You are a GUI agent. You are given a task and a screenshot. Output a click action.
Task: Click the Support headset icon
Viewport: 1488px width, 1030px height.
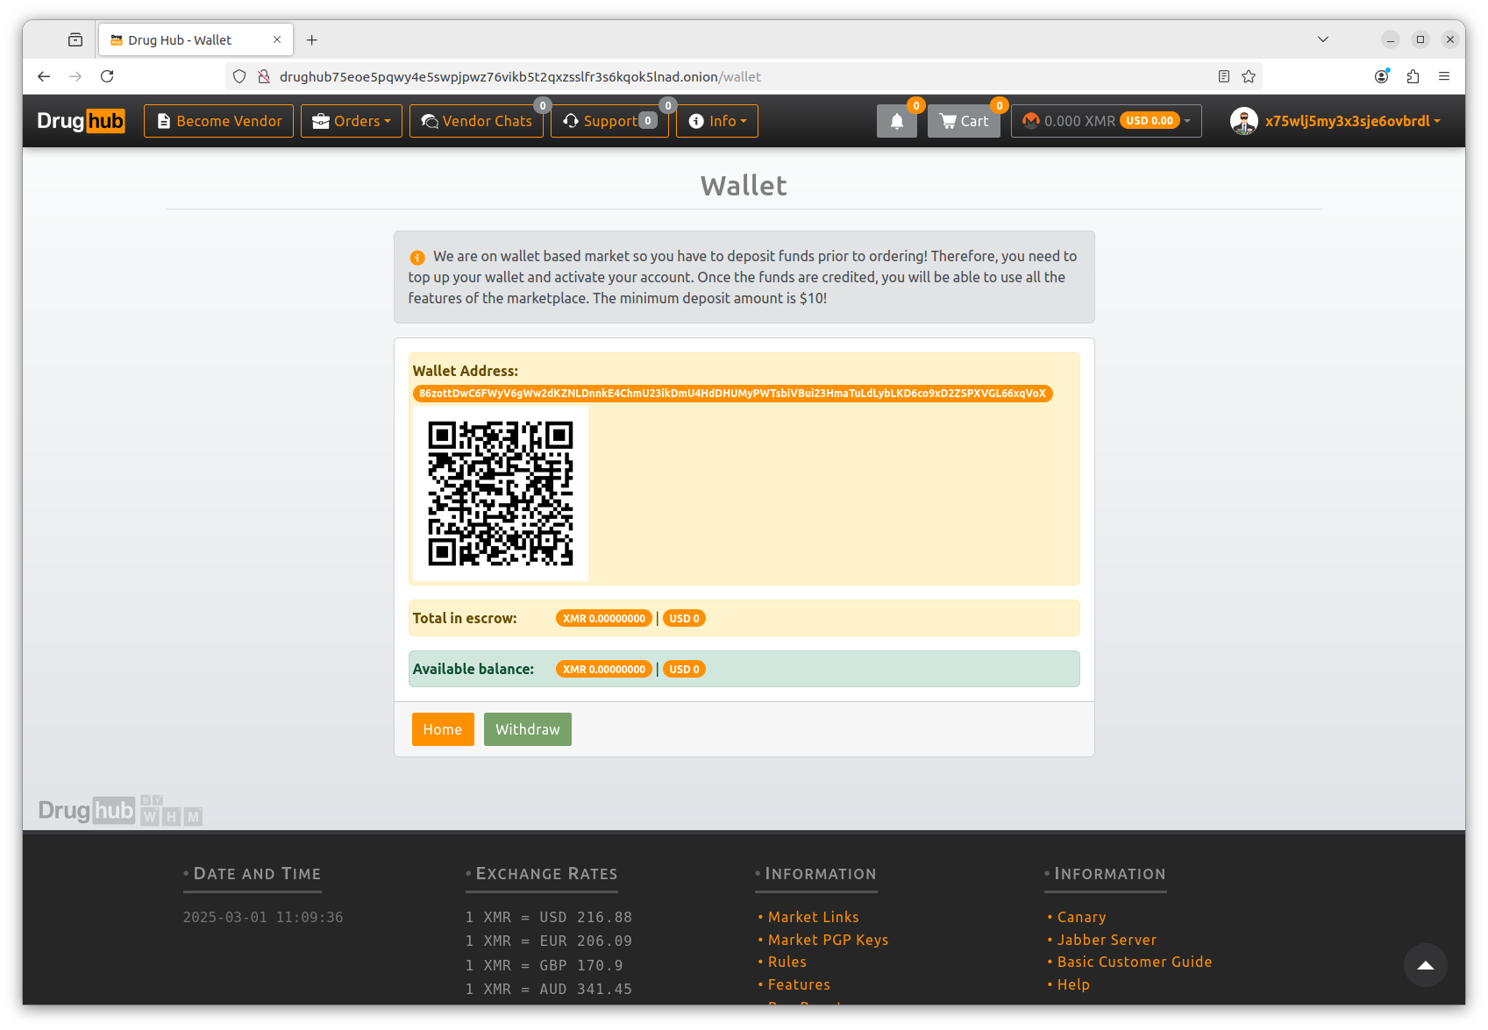[x=570, y=120]
